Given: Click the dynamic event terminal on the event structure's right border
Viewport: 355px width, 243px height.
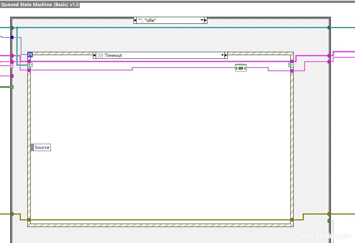Looking at the screenshot, I should click(291, 65).
